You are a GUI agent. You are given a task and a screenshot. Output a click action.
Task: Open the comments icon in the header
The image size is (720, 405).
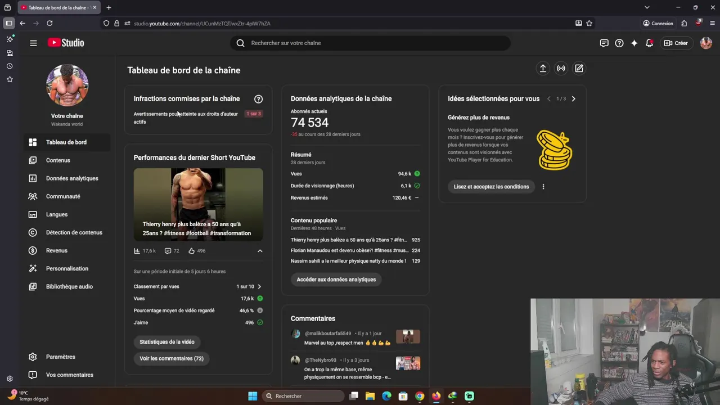tap(604, 43)
